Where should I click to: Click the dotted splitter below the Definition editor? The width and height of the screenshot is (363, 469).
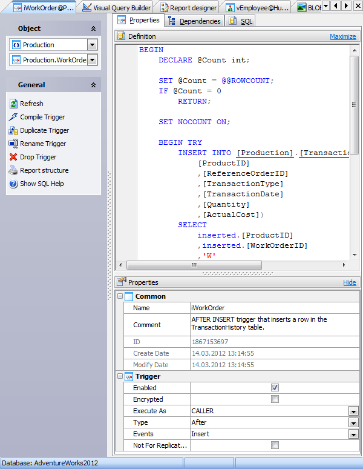238,273
